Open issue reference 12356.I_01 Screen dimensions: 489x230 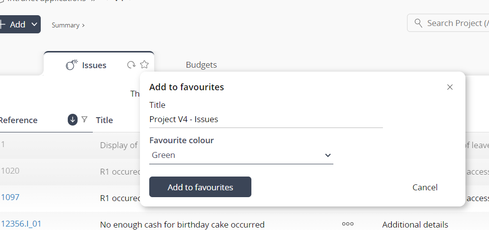pyautogui.click(x=21, y=224)
